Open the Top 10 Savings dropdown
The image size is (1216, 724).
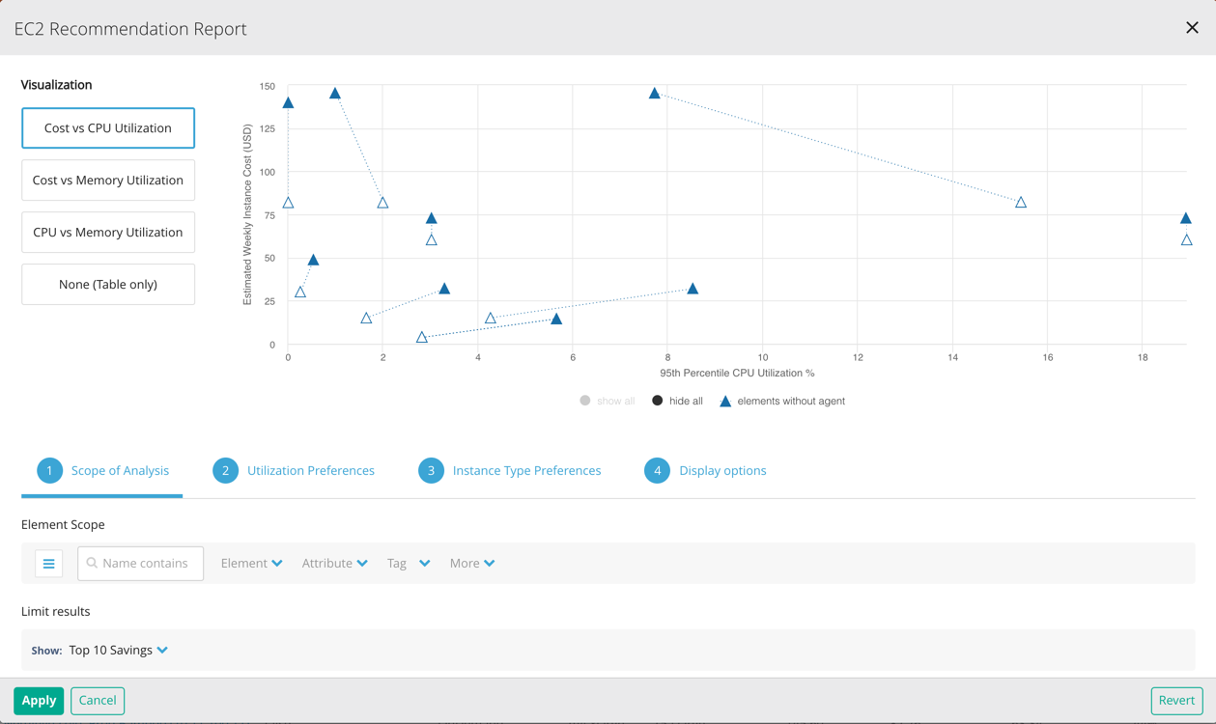[x=119, y=651]
